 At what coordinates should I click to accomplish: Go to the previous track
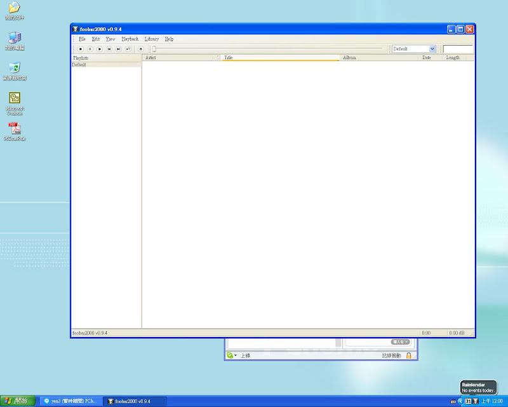109,49
